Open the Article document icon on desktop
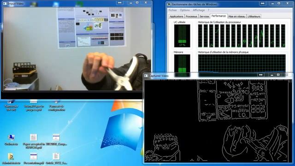The height and width of the screenshot is (166, 295). [56, 159]
